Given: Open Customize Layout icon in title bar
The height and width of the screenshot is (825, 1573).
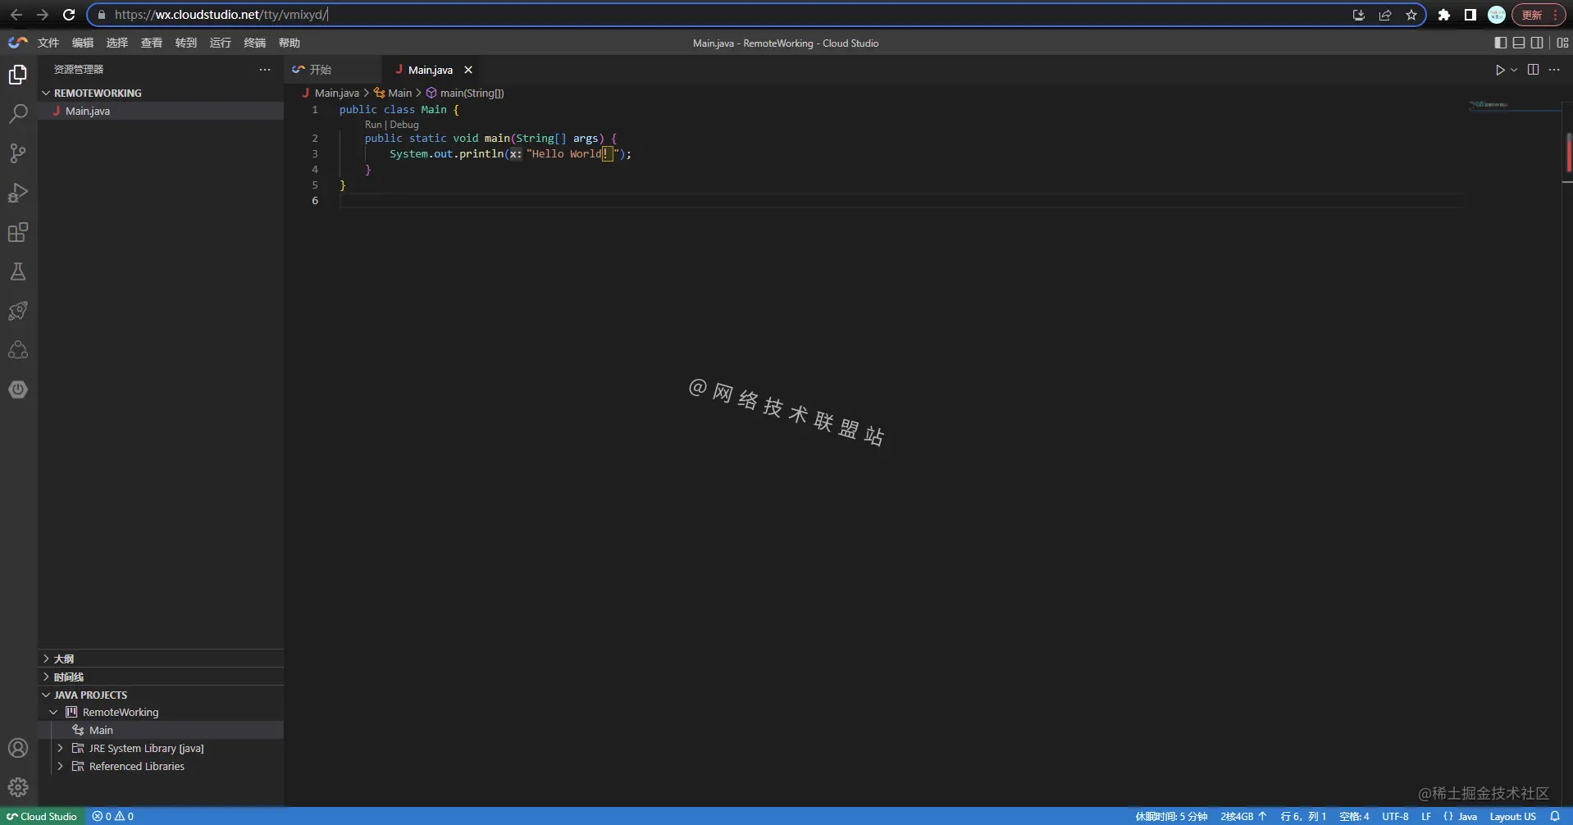Looking at the screenshot, I should (x=1562, y=43).
